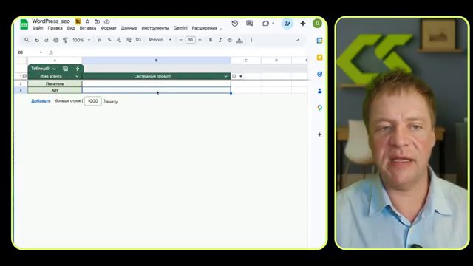Redo the last action
This screenshot has height=266, width=473.
coord(47,40)
